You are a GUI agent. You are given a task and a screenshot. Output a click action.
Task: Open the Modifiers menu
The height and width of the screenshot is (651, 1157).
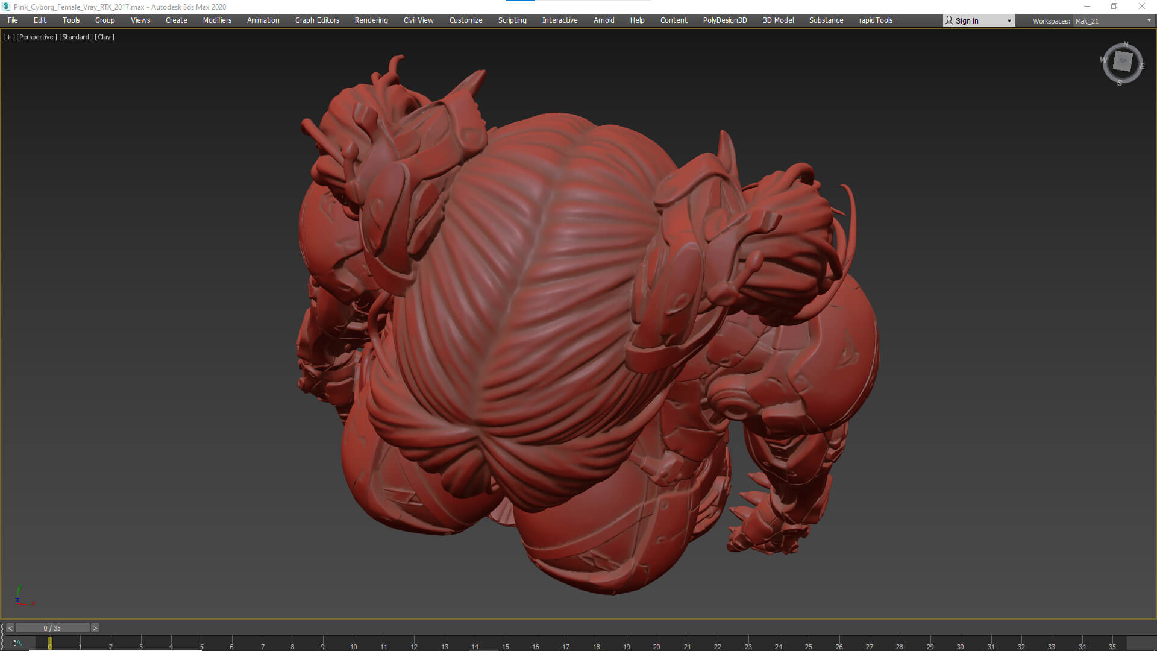pos(217,20)
